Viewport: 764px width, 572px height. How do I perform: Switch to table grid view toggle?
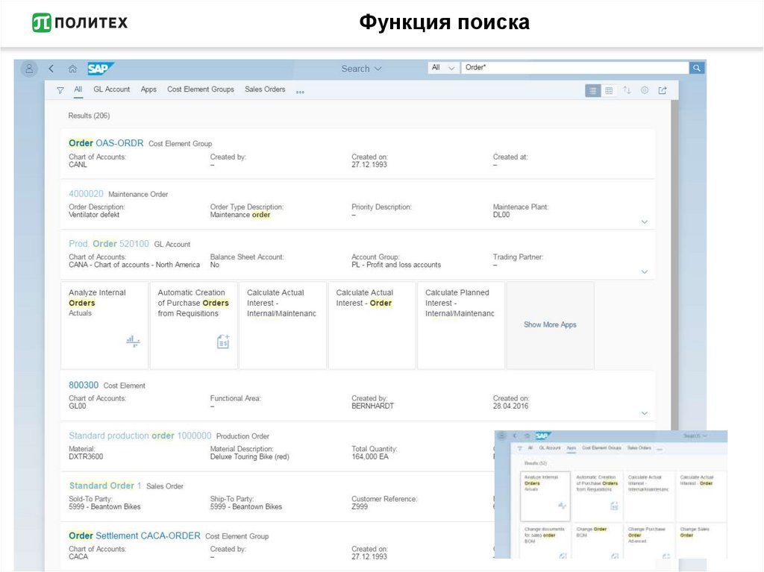click(609, 90)
